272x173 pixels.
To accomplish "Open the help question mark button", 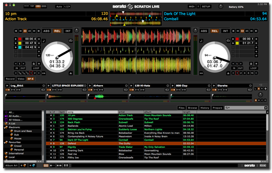I will [x=198, y=6].
